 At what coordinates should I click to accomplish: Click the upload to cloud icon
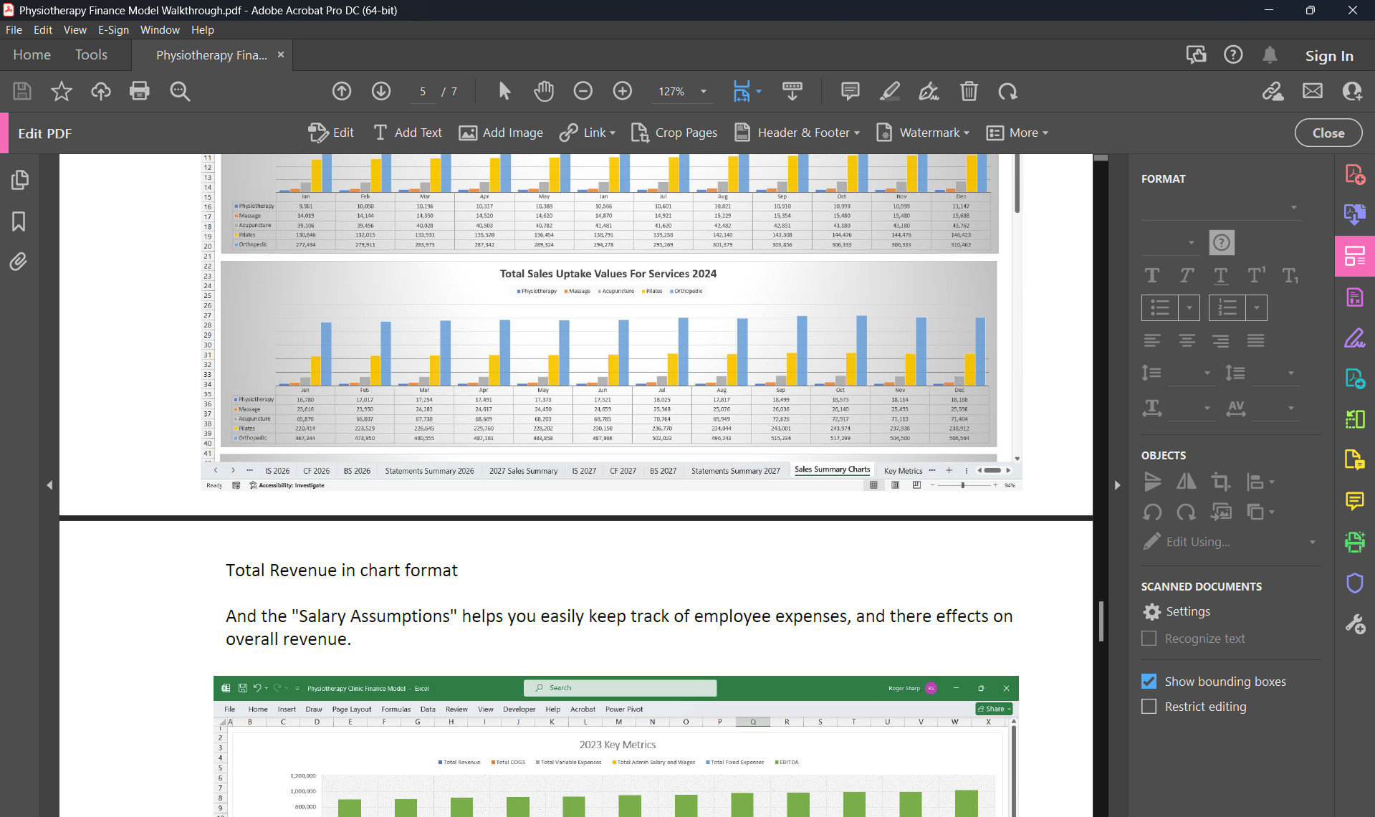[100, 91]
